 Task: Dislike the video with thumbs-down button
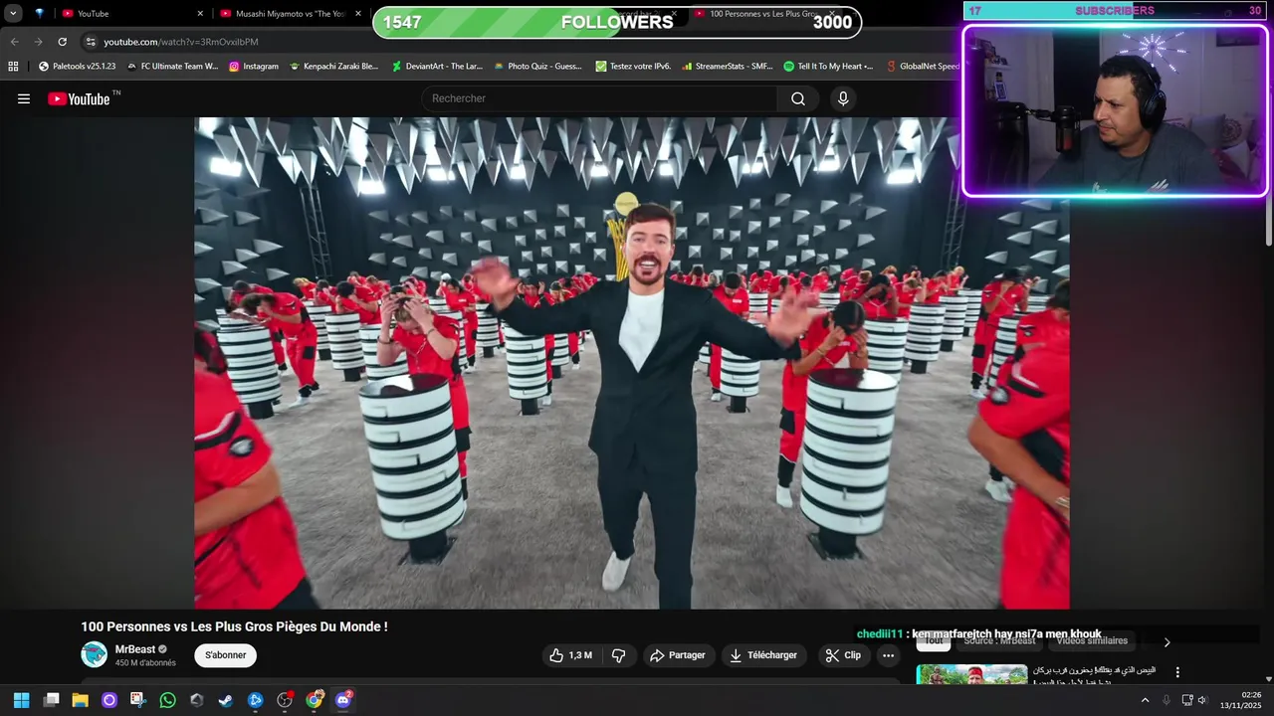pyautogui.click(x=618, y=655)
